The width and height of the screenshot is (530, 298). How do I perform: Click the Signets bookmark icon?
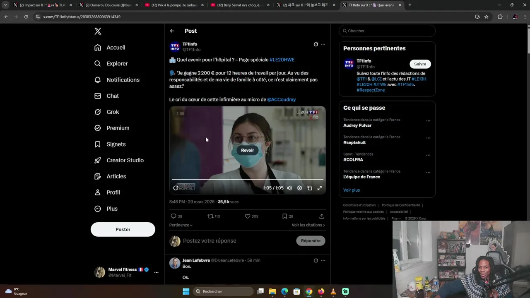coord(98,144)
